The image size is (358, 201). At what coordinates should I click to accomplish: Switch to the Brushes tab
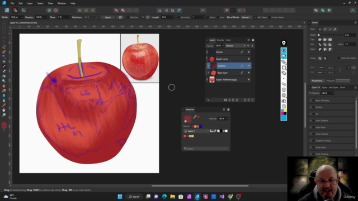[x=220, y=40]
